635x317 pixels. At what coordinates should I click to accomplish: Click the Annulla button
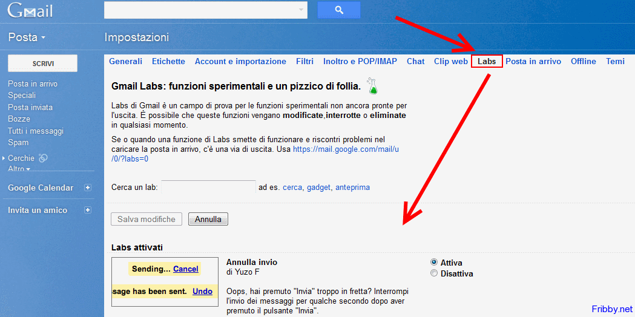point(208,220)
